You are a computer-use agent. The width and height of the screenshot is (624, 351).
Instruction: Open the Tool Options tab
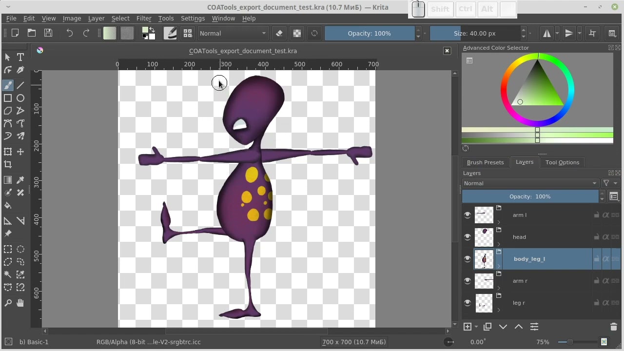coord(562,162)
